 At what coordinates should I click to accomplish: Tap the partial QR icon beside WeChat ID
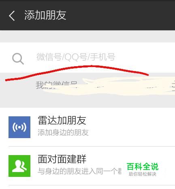(173, 86)
